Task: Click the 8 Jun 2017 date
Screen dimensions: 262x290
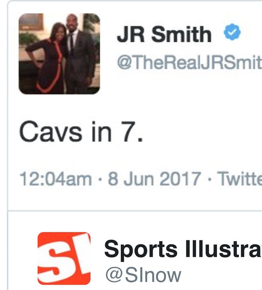Action: coord(154,179)
